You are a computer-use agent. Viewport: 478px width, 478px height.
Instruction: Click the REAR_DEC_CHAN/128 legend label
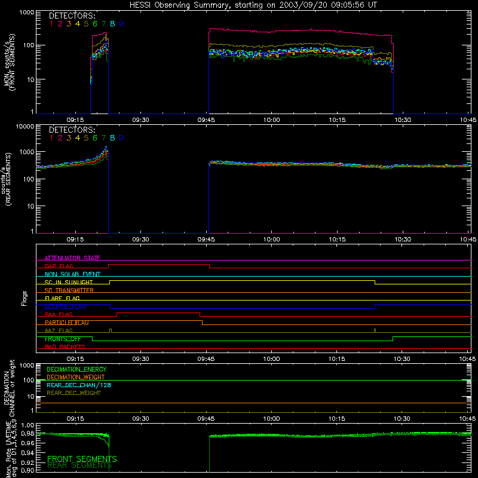[x=79, y=385]
